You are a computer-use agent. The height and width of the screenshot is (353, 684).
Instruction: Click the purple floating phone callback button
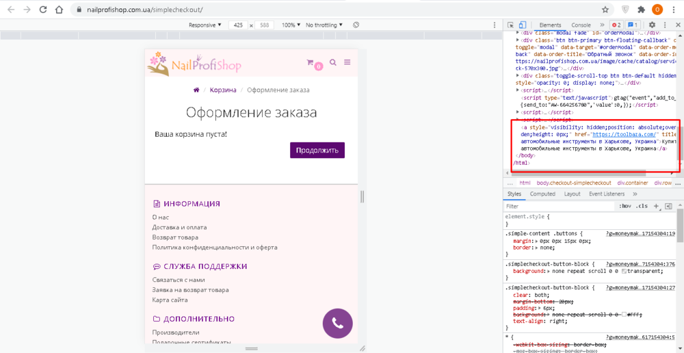click(x=337, y=323)
